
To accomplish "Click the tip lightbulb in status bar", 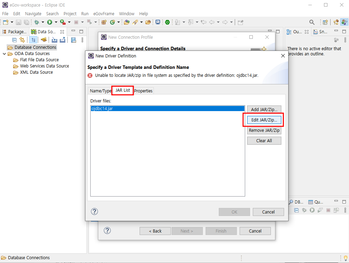I will tap(346, 258).
